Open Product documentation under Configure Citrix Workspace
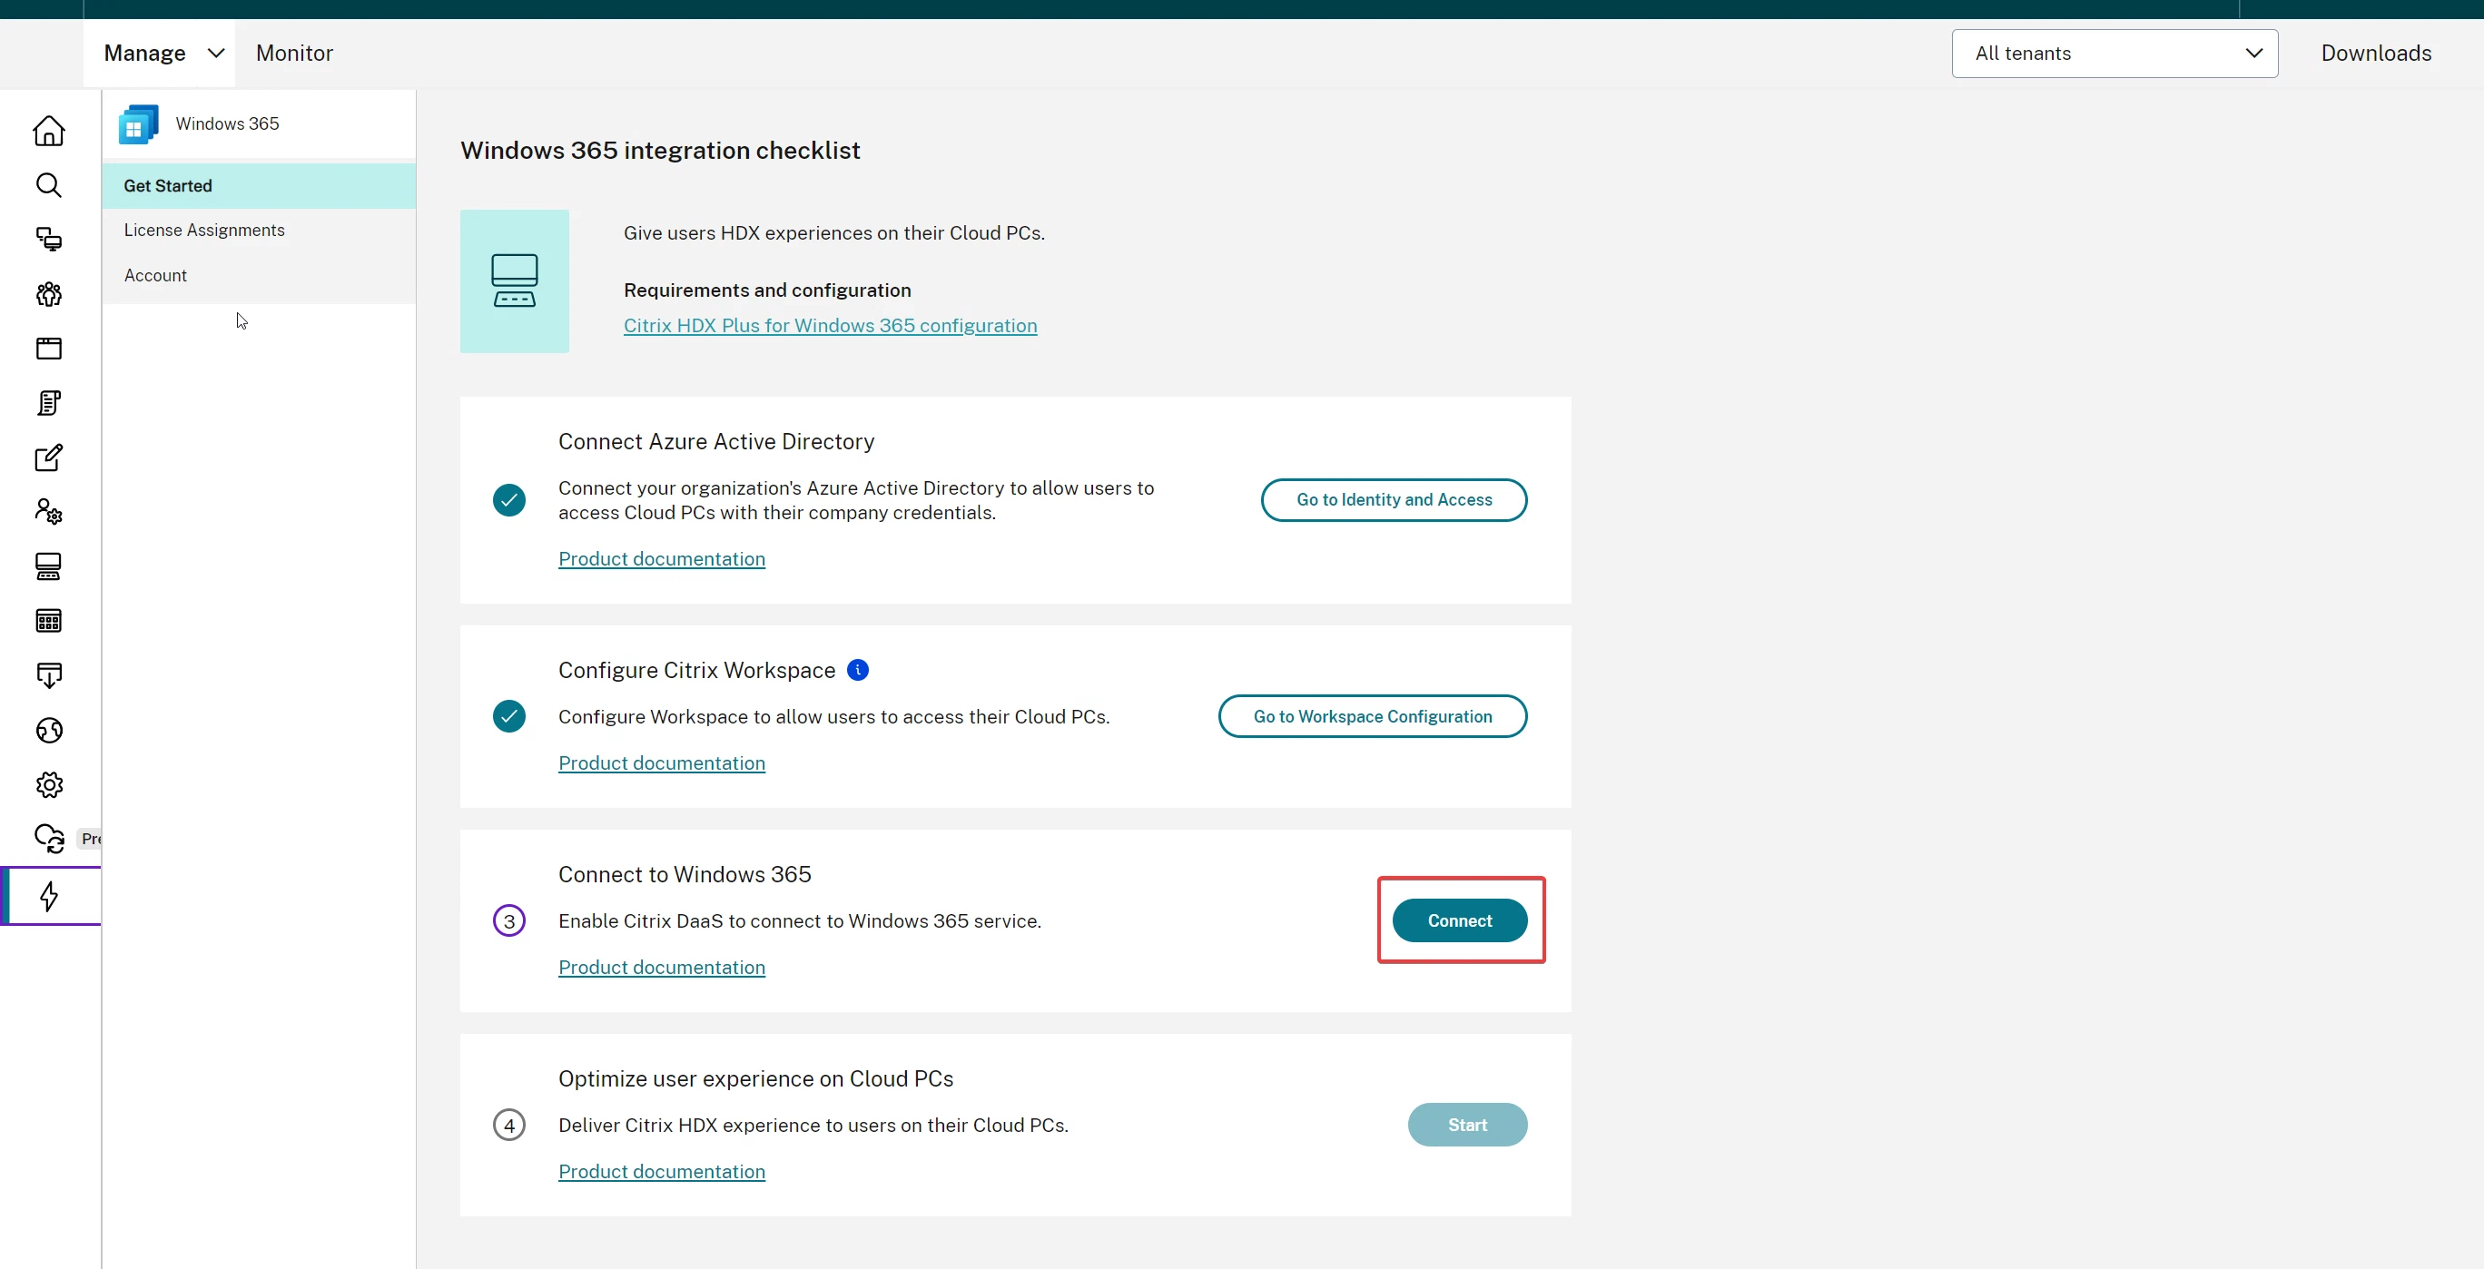The image size is (2484, 1269). (662, 762)
